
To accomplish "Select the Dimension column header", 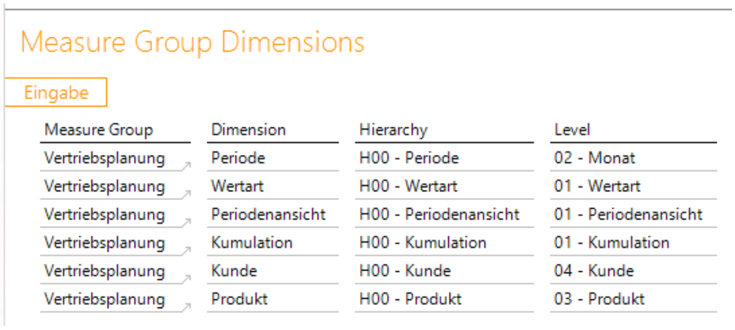I will (x=248, y=130).
